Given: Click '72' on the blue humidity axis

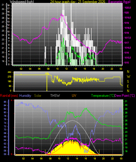Looking at the screenshot, I should (x=5, y=126).
